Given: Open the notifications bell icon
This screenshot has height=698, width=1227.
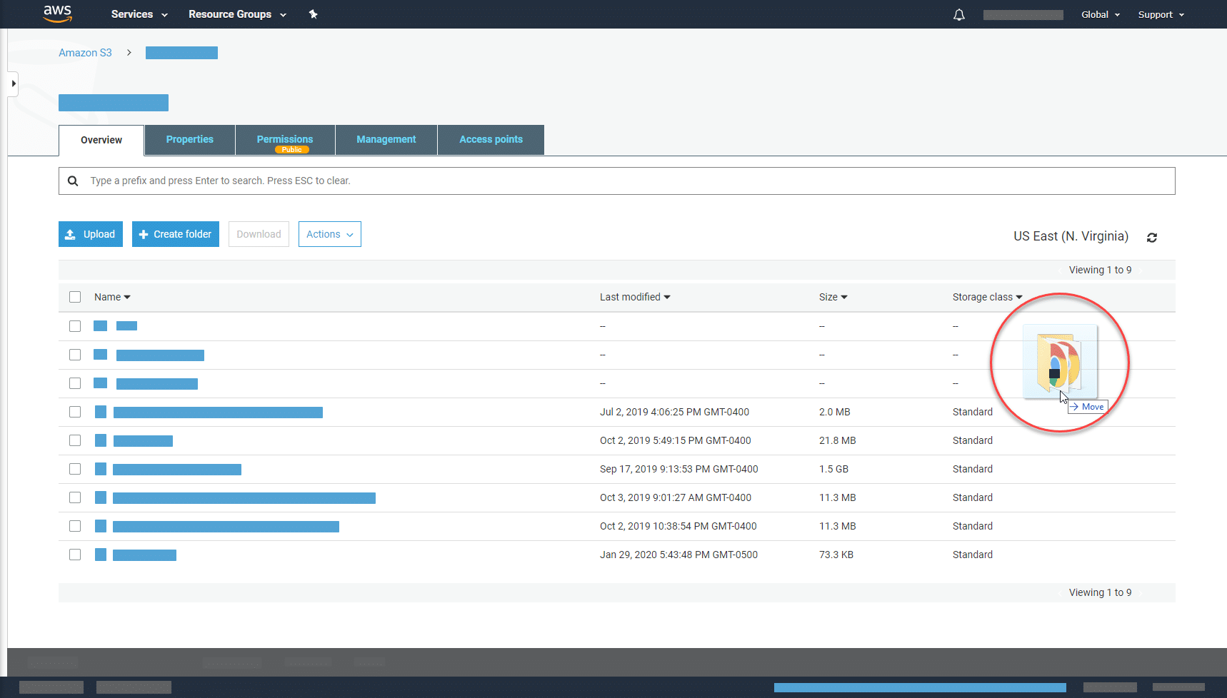Looking at the screenshot, I should tap(958, 14).
